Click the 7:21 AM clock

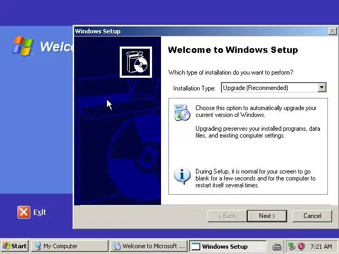click(321, 247)
